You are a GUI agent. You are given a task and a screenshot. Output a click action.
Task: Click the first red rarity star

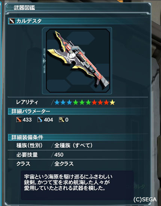click(94, 102)
